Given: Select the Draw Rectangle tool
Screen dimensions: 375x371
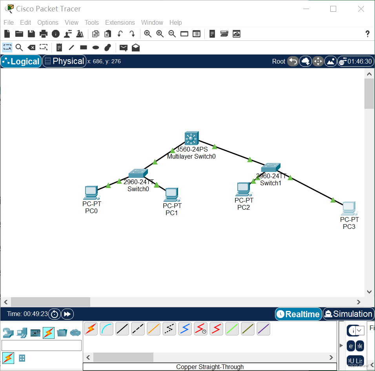Looking at the screenshot, I should click(x=84, y=48).
